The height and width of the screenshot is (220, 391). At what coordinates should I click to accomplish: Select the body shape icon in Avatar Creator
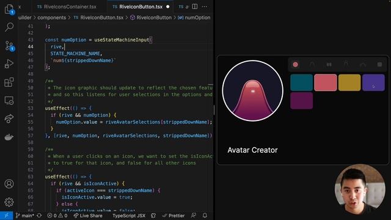pyautogui.click(x=312, y=65)
